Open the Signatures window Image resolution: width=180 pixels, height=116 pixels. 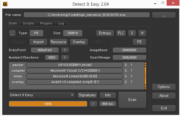pos(87,95)
